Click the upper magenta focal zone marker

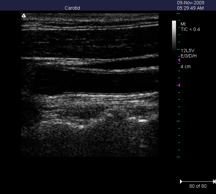[x=179, y=60]
